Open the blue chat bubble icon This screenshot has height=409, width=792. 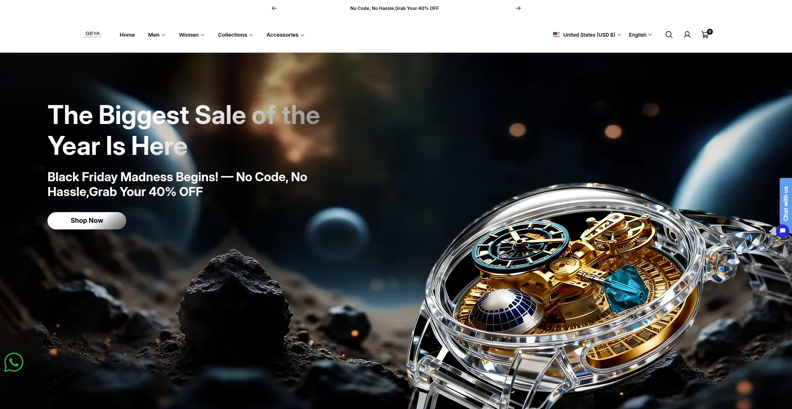783,231
